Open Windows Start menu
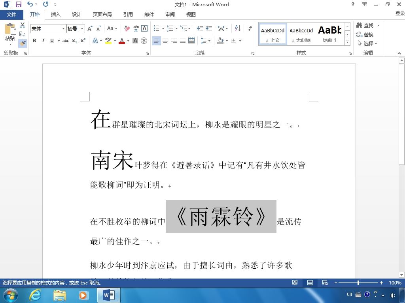This screenshot has width=405, height=303. point(11,295)
